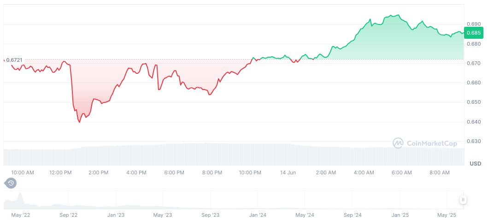Click the 0.640 price axis label
The image size is (494, 220).
click(473, 122)
